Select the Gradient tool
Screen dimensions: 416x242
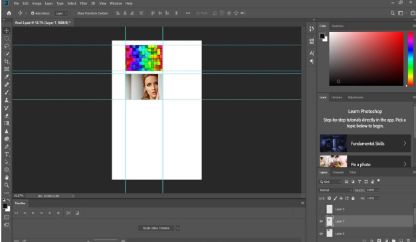pos(7,124)
